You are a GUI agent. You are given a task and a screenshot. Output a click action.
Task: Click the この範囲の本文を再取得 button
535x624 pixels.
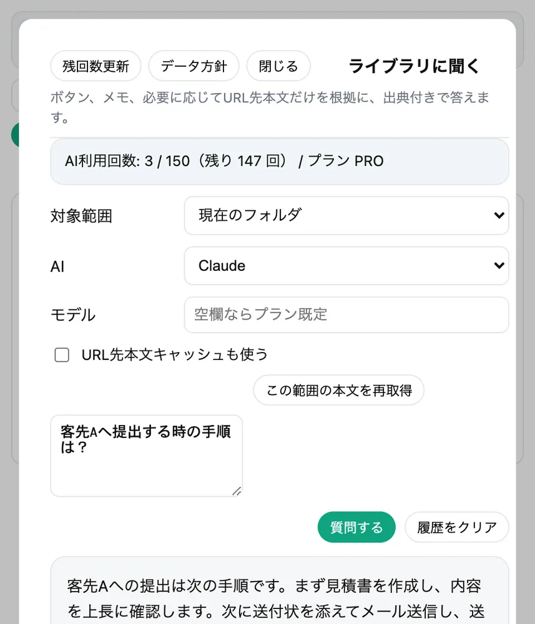click(x=339, y=390)
